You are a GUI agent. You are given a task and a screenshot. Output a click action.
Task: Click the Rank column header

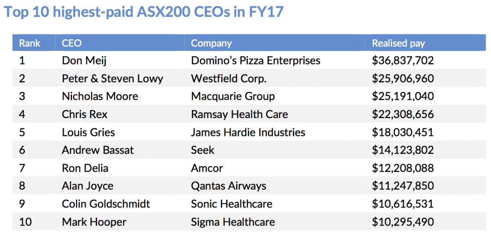[29, 43]
